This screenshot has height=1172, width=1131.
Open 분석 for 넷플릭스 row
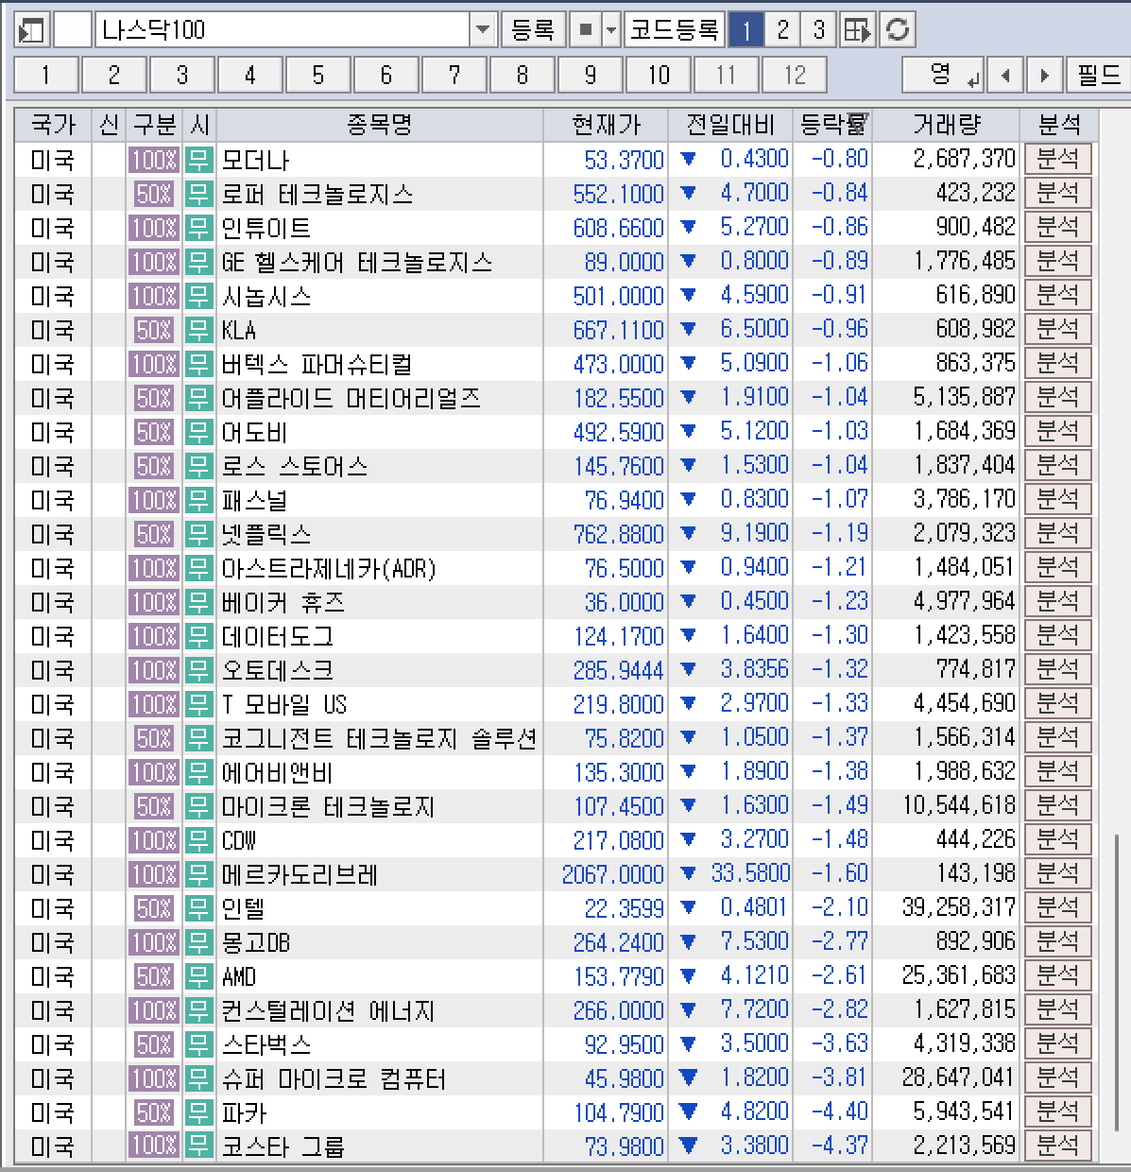(1057, 533)
